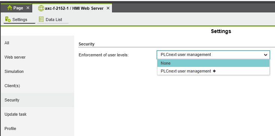Close the HMI Web Server tab
The width and height of the screenshot is (275, 136).
click(108, 8)
